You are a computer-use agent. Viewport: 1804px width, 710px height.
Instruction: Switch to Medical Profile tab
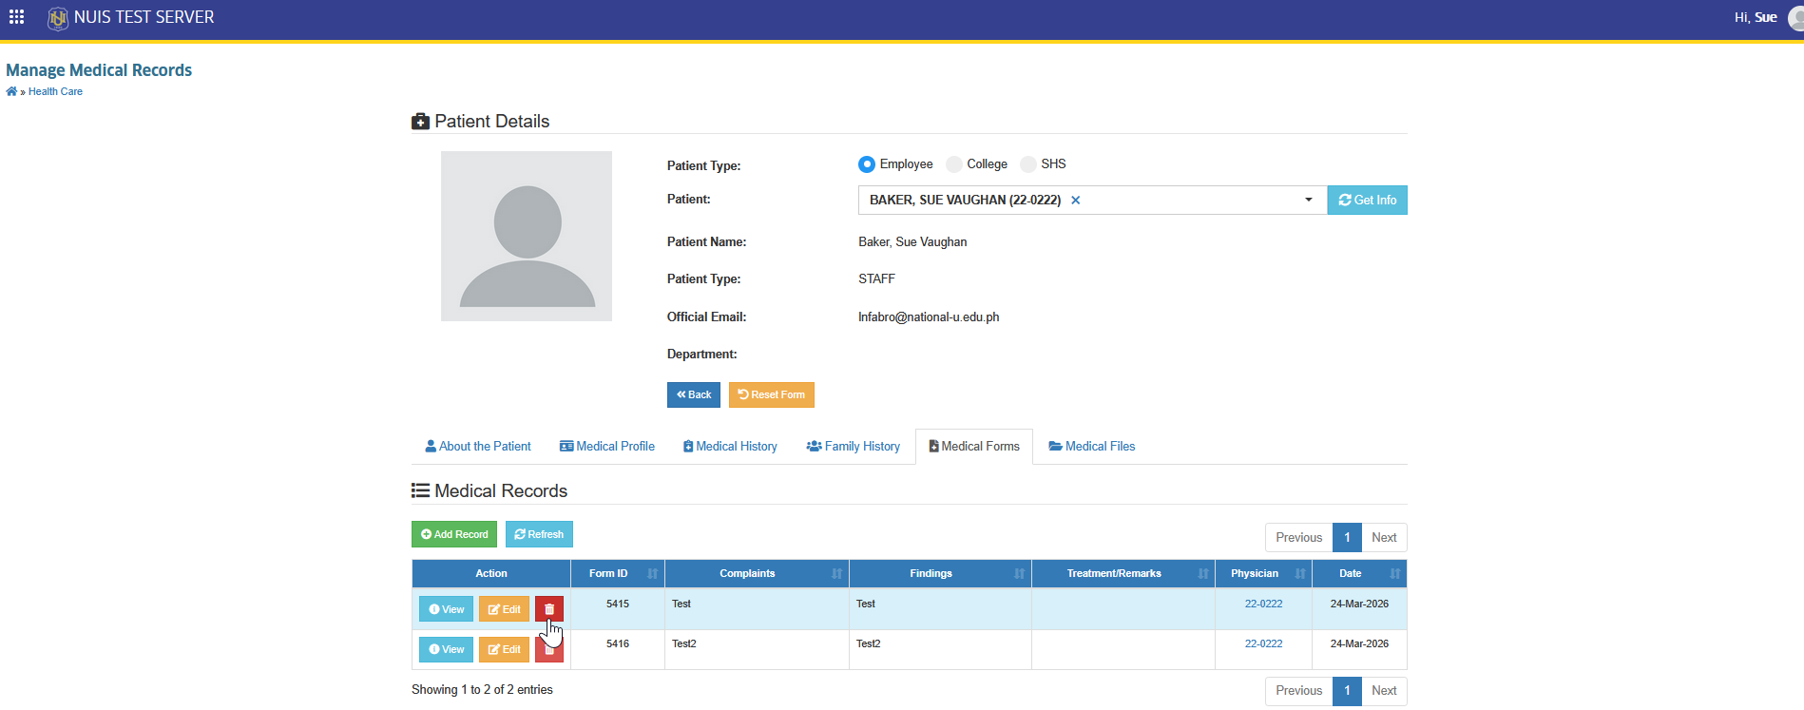607,446
